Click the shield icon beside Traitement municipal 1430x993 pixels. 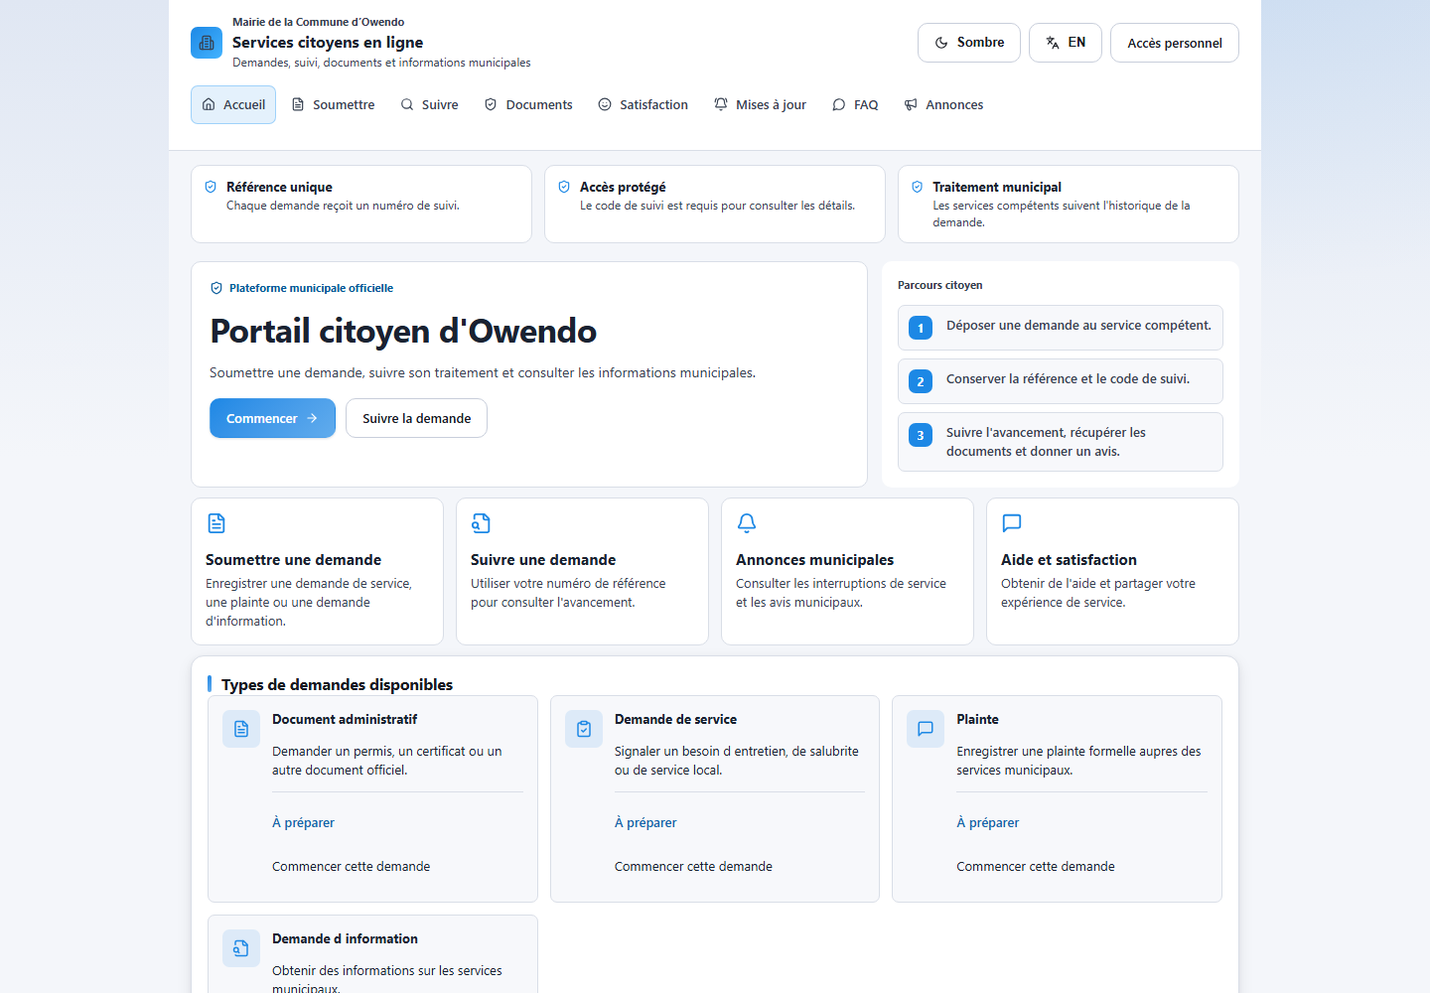coord(918,187)
